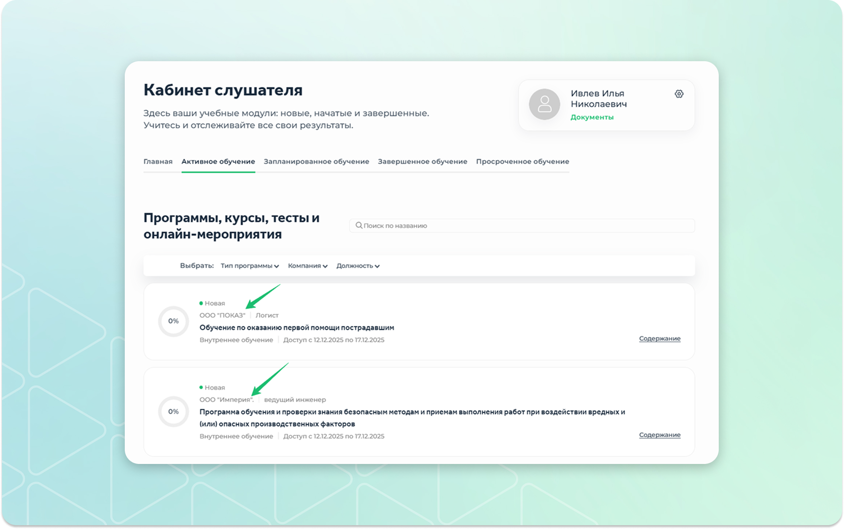This screenshot has width=844, height=529.
Task: Click into the Поиск по названию field
Action: pos(525,225)
